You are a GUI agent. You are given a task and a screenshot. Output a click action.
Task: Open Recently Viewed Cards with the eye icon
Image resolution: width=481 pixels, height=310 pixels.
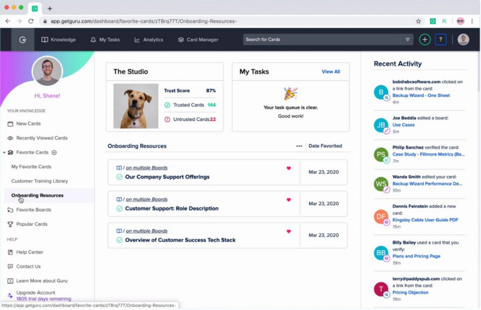point(10,138)
